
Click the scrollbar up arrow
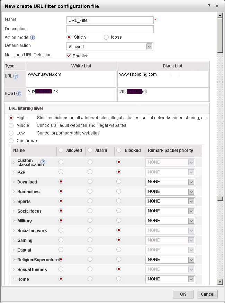click(x=220, y=15)
